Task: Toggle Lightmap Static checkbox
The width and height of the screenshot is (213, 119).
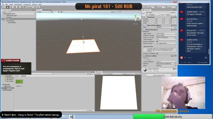Action: click(x=157, y=46)
